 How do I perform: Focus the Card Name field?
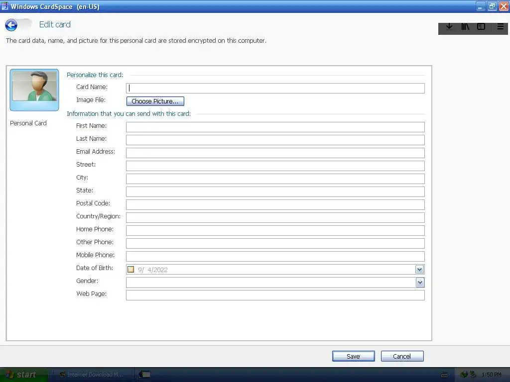pos(275,88)
